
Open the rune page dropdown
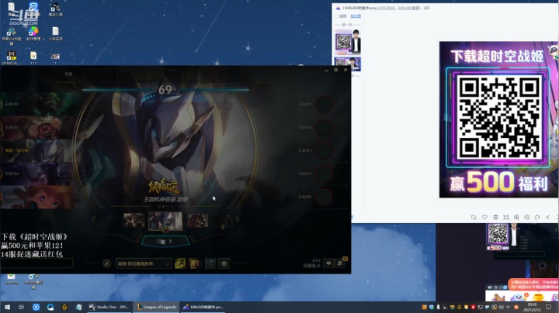(x=144, y=263)
